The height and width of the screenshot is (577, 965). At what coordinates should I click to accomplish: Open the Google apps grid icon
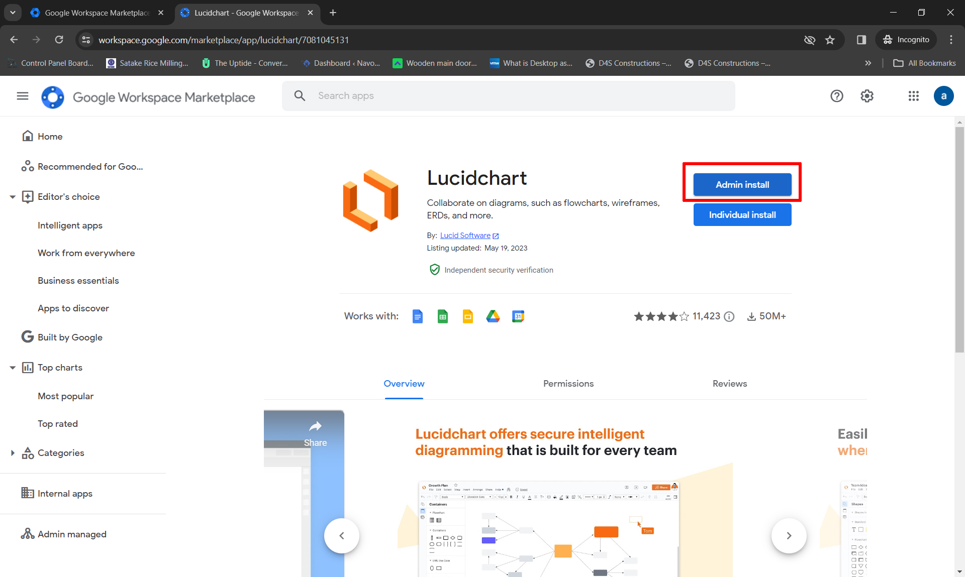[913, 96]
